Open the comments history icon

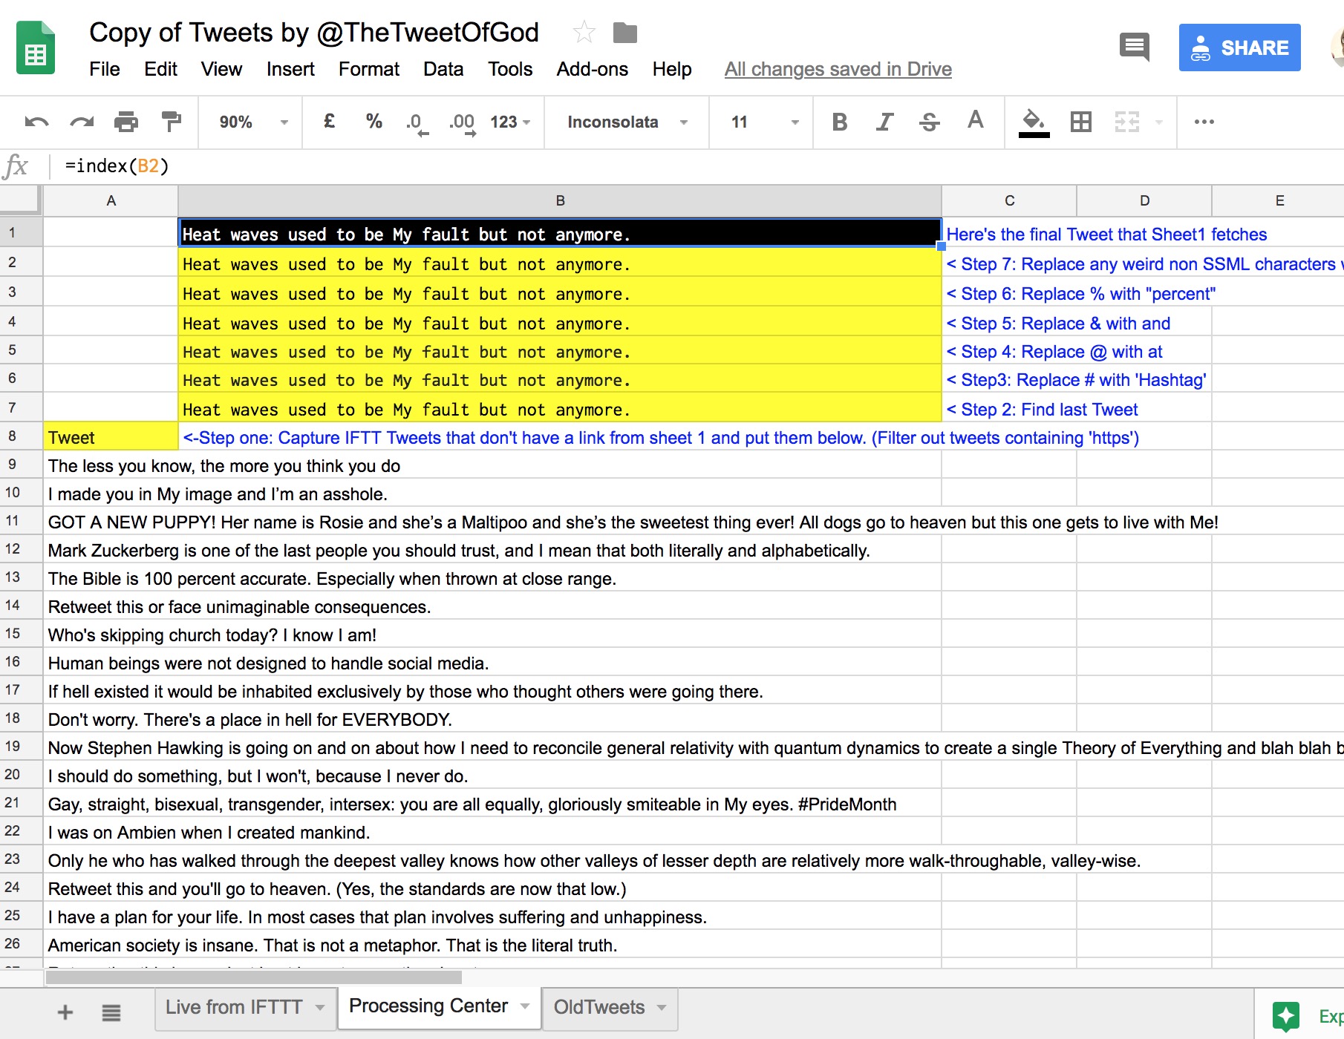click(1135, 47)
